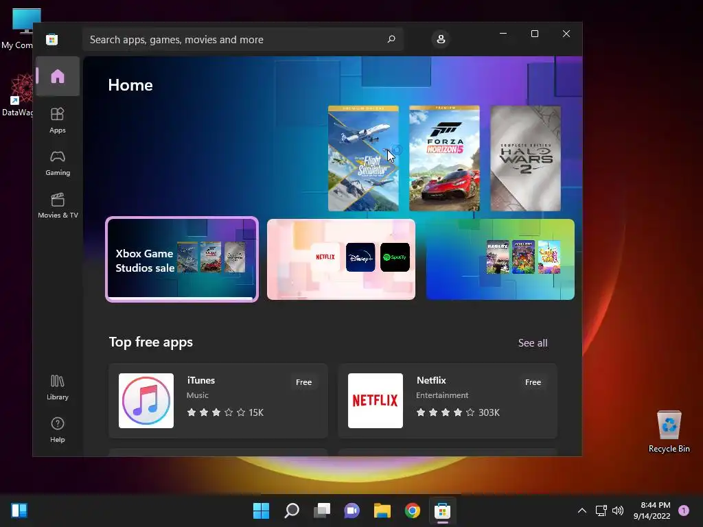Viewport: 703px width, 527px height.
Task: Maximize the Microsoft Store window
Action: pyautogui.click(x=534, y=34)
